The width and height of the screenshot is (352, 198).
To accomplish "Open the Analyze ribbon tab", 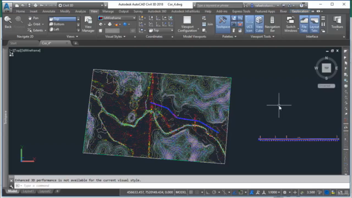I will click(80, 11).
